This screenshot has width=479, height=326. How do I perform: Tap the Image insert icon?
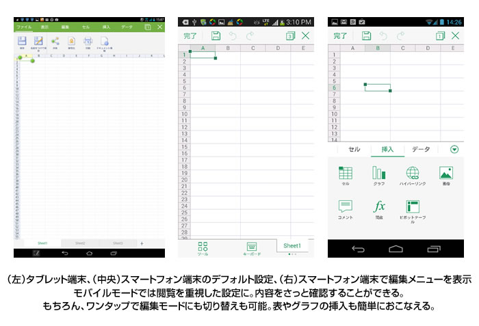[446, 174]
